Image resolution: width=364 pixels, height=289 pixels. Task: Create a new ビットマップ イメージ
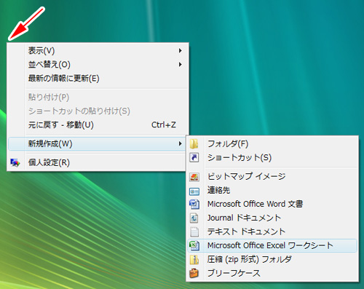click(x=272, y=176)
